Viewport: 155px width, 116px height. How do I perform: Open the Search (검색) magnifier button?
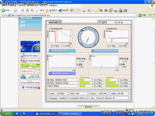pyautogui.click(x=40, y=11)
